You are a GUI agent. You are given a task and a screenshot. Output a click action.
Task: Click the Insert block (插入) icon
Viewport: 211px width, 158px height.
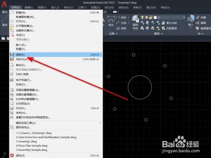tap(191, 19)
